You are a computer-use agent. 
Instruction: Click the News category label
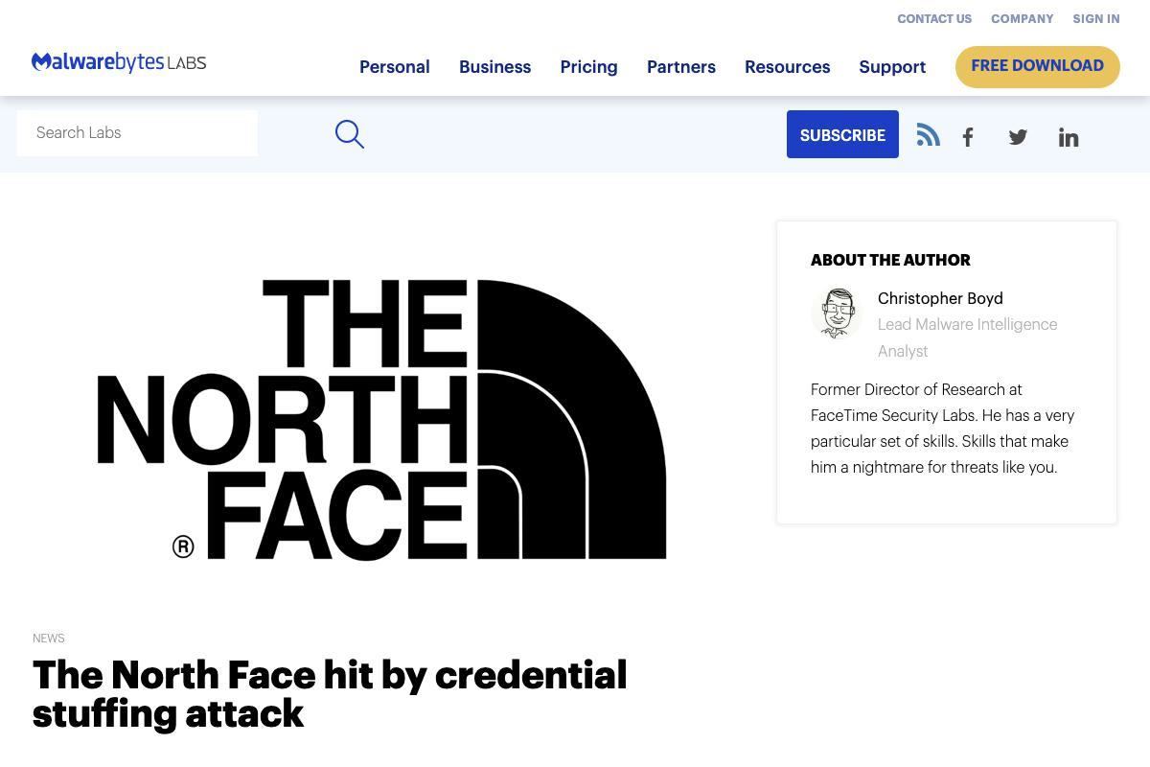pyautogui.click(x=49, y=639)
